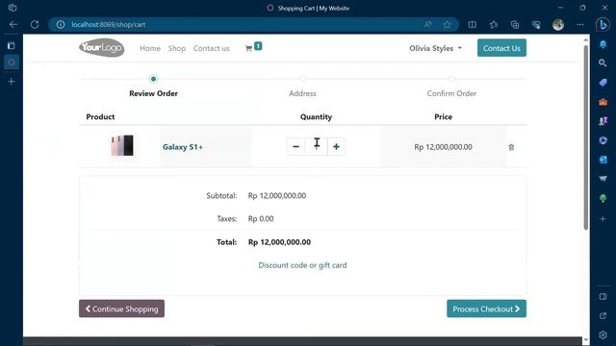Open tab actions menu in vertical tabs
Image resolution: width=616 pixels, height=346 pixels.
pyautogui.click(x=11, y=45)
